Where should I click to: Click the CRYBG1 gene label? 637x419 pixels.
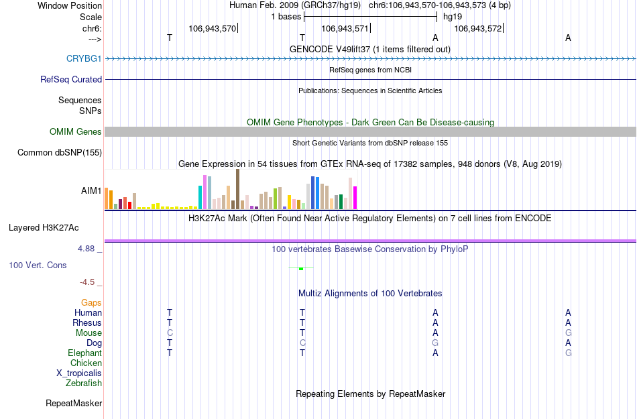coord(84,58)
